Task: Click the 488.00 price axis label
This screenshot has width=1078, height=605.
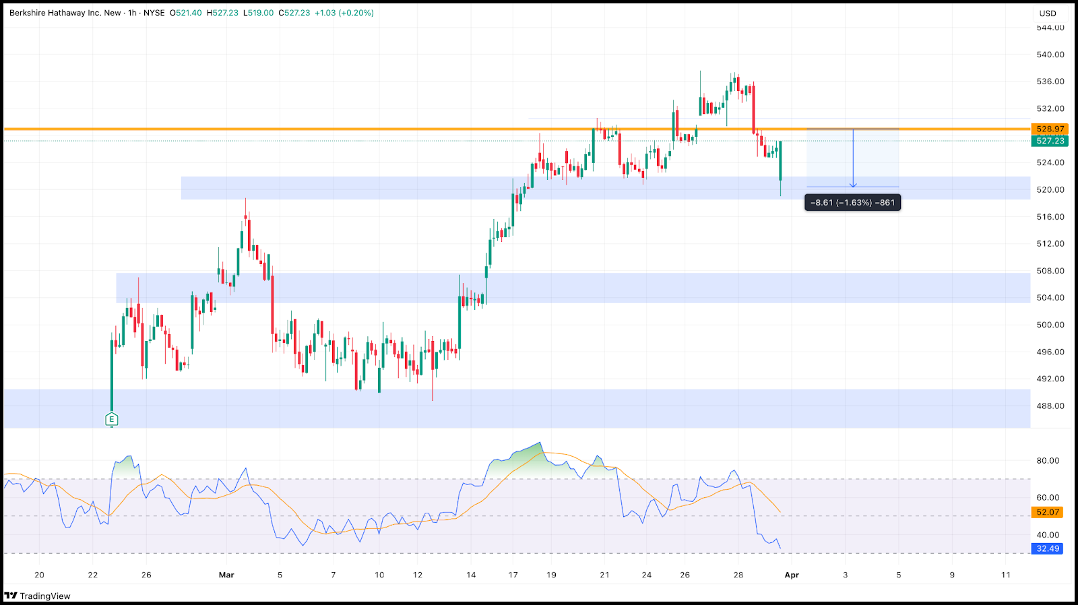Action: click(1050, 406)
